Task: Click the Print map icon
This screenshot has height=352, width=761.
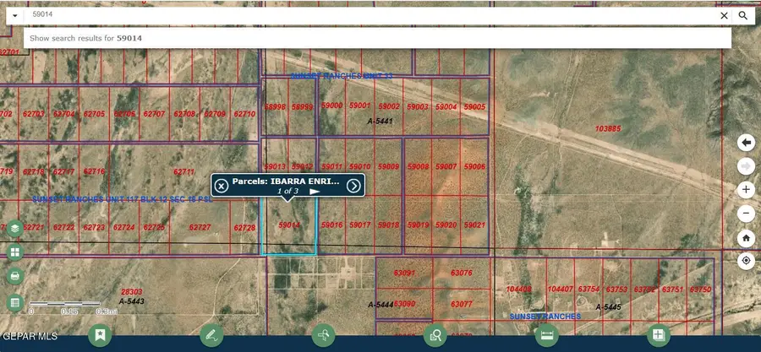Action: point(14,277)
